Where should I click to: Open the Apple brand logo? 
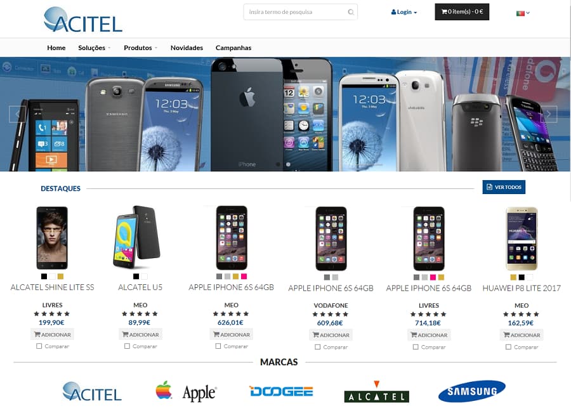186,392
